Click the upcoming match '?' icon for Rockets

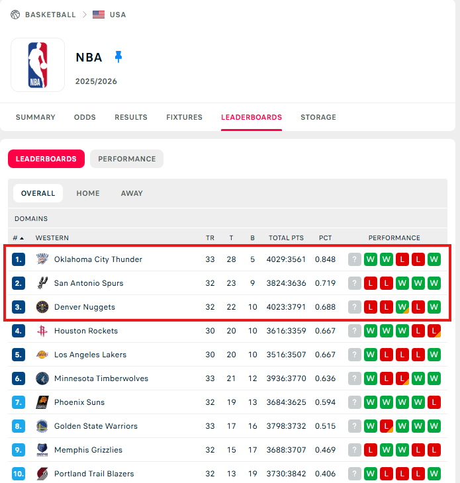[355, 331]
